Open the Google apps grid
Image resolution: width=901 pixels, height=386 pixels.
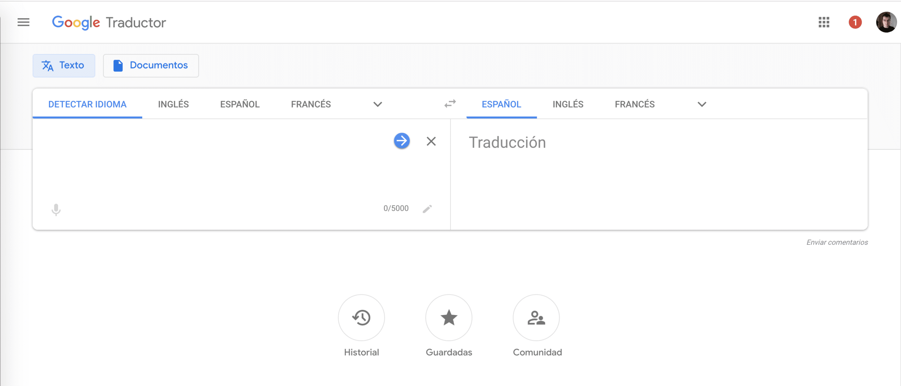(824, 22)
